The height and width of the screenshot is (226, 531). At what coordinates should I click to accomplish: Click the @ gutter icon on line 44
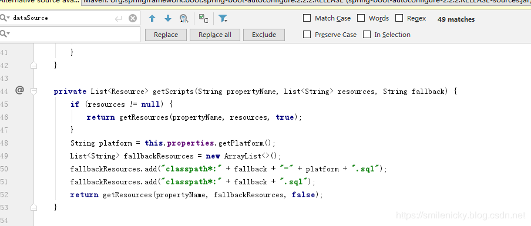point(19,90)
